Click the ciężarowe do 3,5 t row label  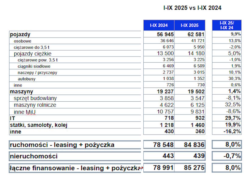[x=32, y=47]
